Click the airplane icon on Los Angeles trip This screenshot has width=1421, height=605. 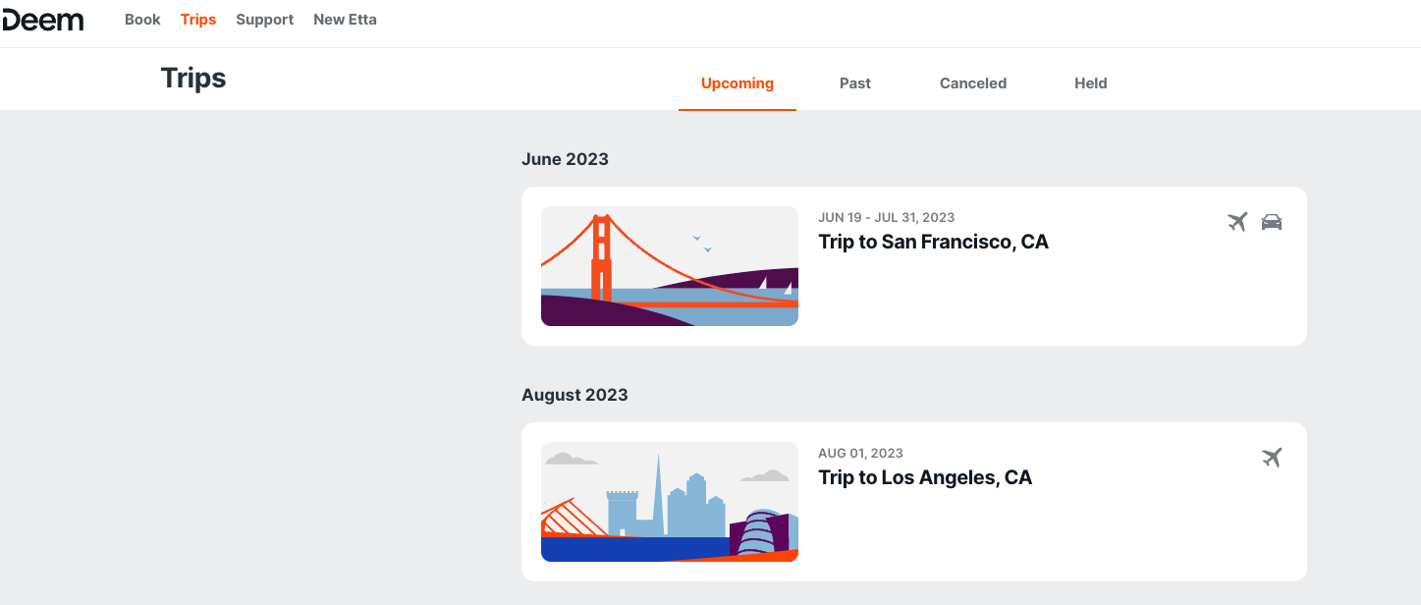point(1272,458)
